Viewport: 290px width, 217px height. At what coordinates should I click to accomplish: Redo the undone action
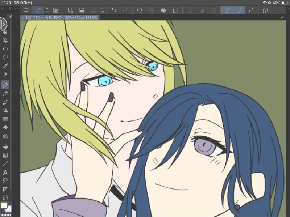(125, 10)
